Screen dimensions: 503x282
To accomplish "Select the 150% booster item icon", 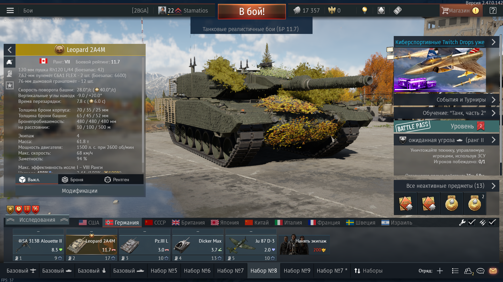I will (429, 203).
